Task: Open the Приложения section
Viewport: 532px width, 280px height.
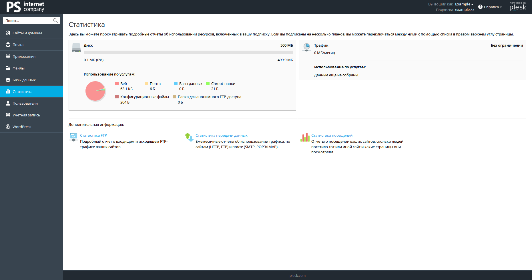Action: pyautogui.click(x=31, y=56)
